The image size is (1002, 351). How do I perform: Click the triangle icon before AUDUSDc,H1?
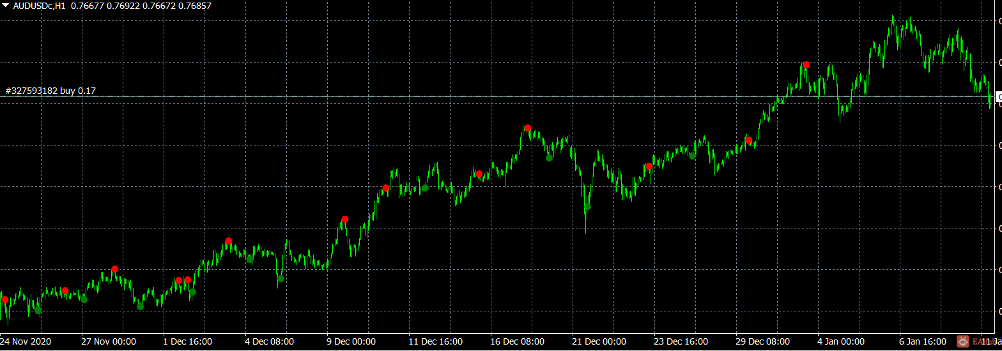(x=6, y=6)
